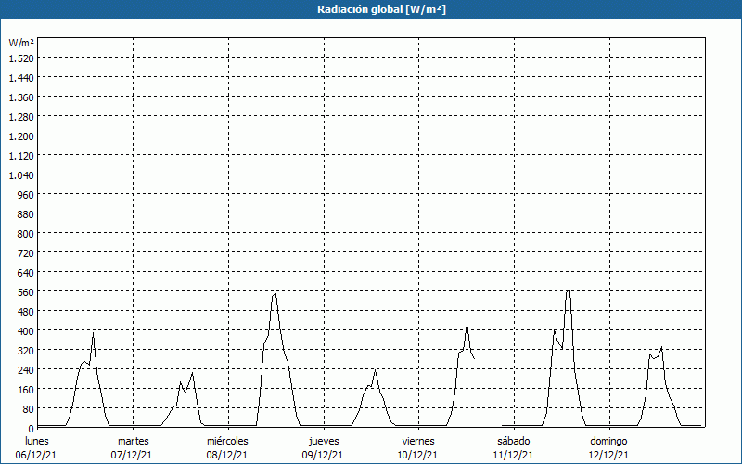Click the 'martes' day label

pyautogui.click(x=134, y=441)
